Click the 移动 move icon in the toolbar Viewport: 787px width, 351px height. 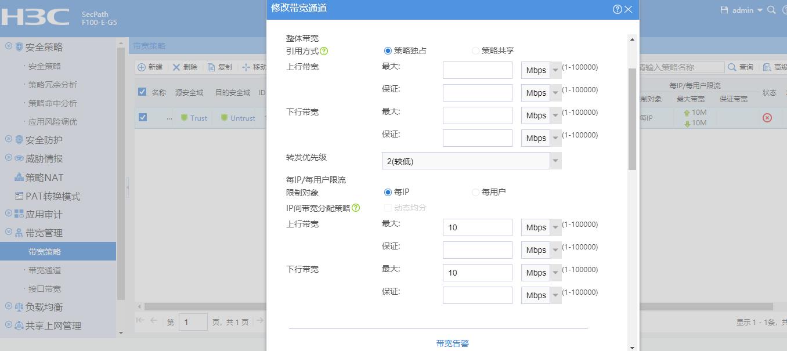246,67
